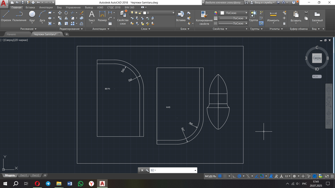Click the МСК coordinate system button

pos(317,76)
